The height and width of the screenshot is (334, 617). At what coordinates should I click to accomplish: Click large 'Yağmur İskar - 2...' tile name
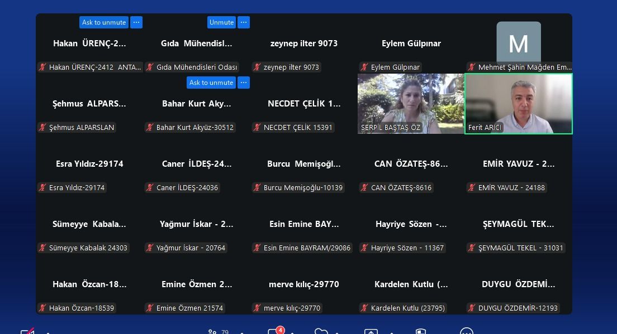click(x=196, y=224)
